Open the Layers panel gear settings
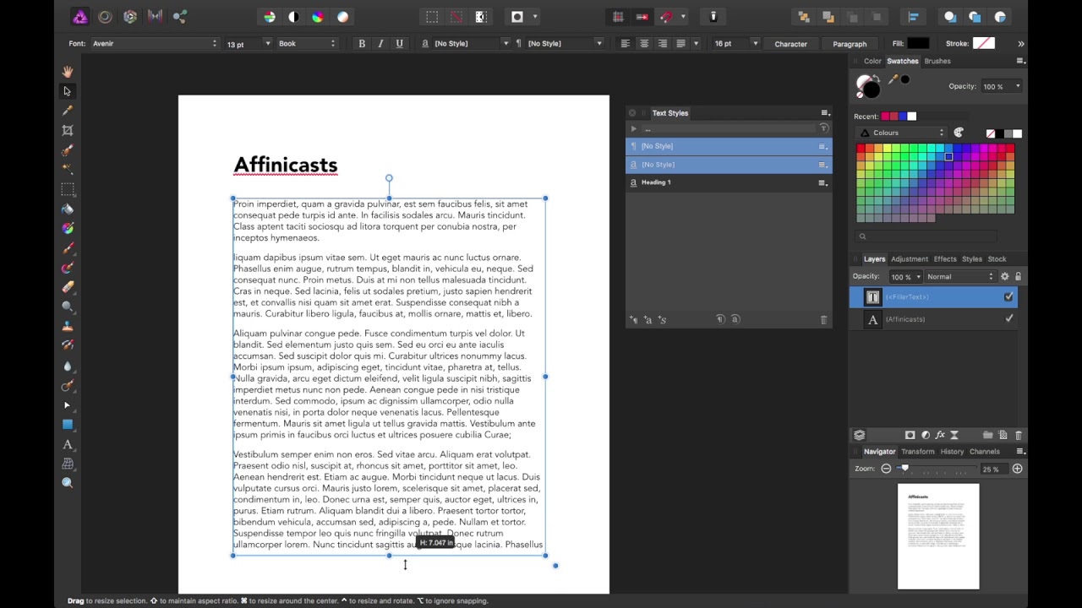This screenshot has width=1082, height=608. [x=1004, y=276]
